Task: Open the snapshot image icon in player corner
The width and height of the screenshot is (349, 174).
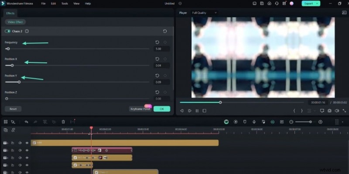Action: click(344, 13)
